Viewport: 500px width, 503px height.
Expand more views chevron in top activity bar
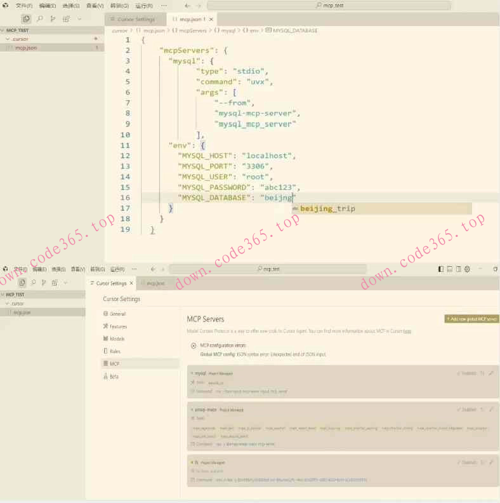(80, 19)
